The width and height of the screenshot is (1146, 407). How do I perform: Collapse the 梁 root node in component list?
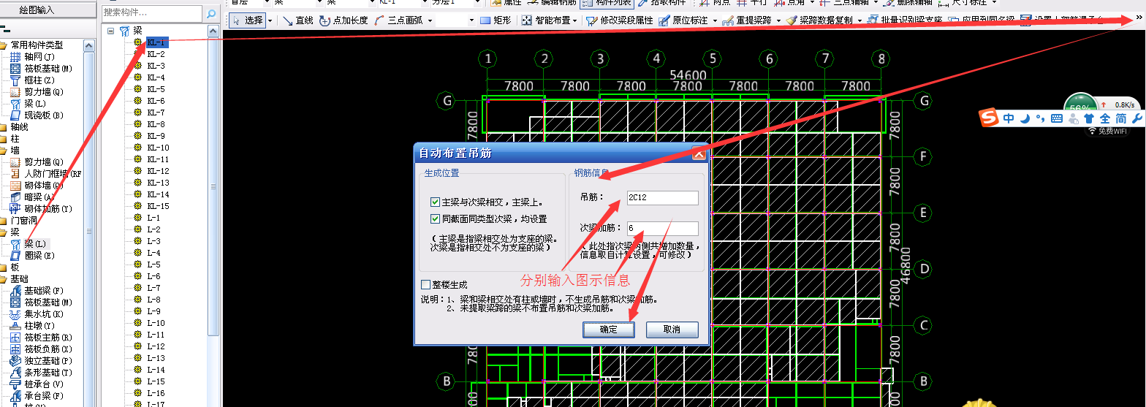click(111, 31)
